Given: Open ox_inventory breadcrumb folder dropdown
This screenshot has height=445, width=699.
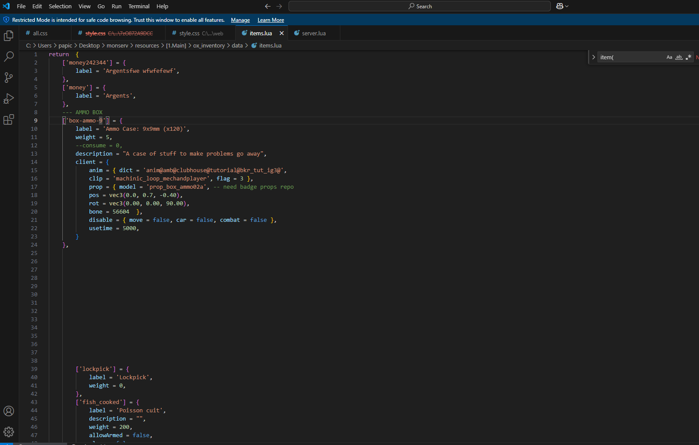Looking at the screenshot, I should [x=209, y=45].
